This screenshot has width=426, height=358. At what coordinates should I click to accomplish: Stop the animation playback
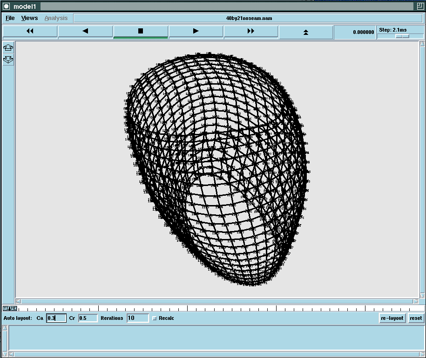(140, 31)
